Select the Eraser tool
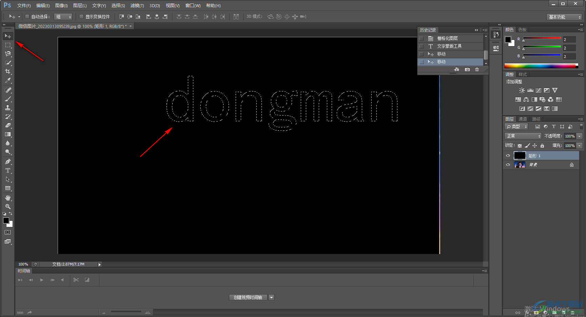Viewport: 586px width, 317px height. point(8,125)
